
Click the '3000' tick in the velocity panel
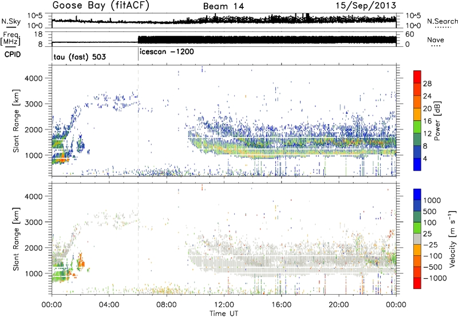coord(34,222)
